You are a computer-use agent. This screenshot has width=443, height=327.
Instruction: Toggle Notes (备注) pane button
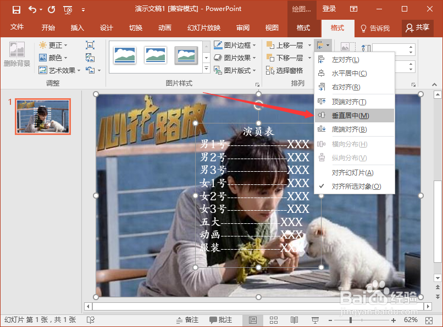coord(187,320)
